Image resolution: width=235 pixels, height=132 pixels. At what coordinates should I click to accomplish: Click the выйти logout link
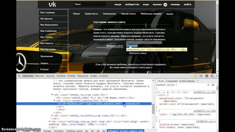pos(188,4)
